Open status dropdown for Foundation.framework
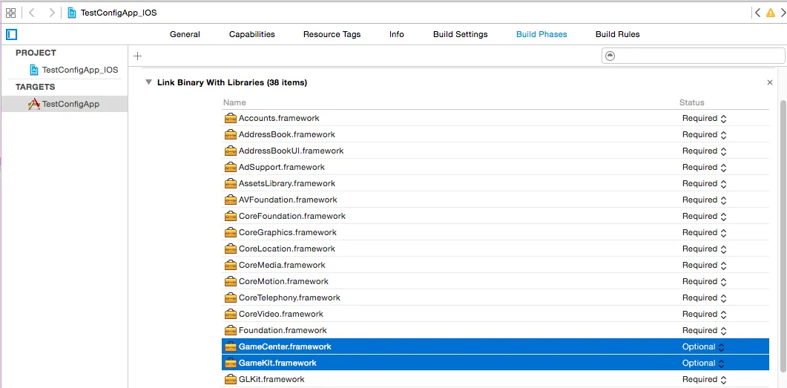Screen dimensions: 787x388 coord(704,330)
